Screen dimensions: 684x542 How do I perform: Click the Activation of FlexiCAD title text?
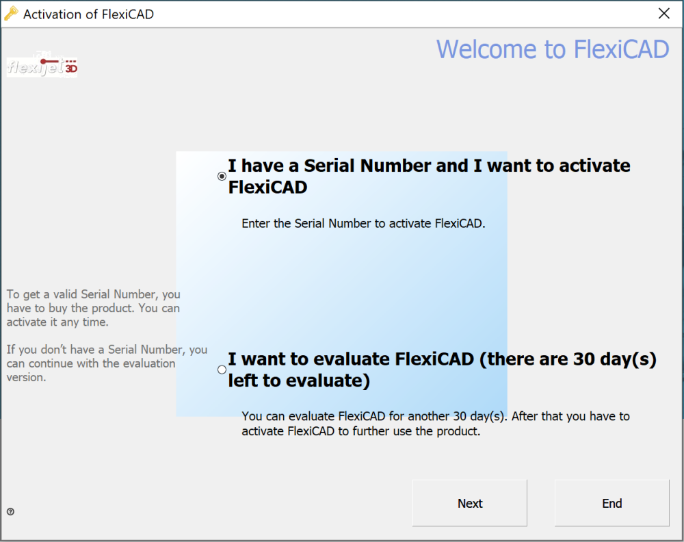(x=88, y=13)
